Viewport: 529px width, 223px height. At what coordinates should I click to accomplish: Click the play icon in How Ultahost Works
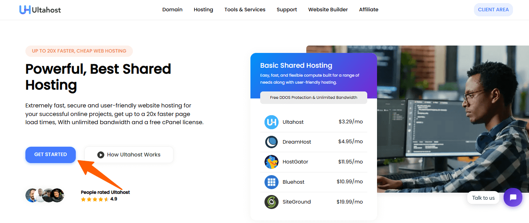pyautogui.click(x=101, y=155)
